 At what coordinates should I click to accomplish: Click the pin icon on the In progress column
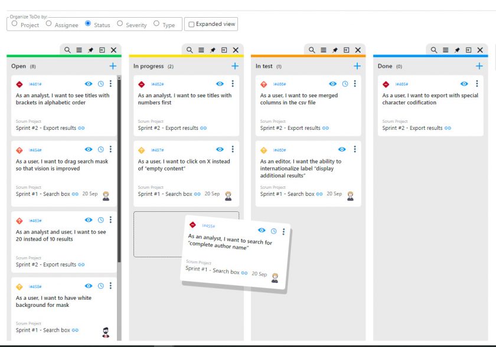coord(213,50)
